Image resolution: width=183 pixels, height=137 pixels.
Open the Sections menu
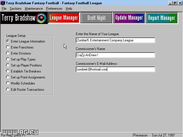pyautogui.click(x=16, y=9)
